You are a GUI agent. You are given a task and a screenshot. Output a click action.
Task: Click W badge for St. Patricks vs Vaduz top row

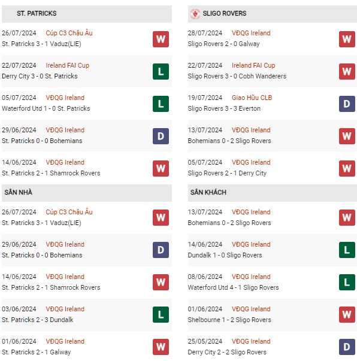[x=161, y=39]
